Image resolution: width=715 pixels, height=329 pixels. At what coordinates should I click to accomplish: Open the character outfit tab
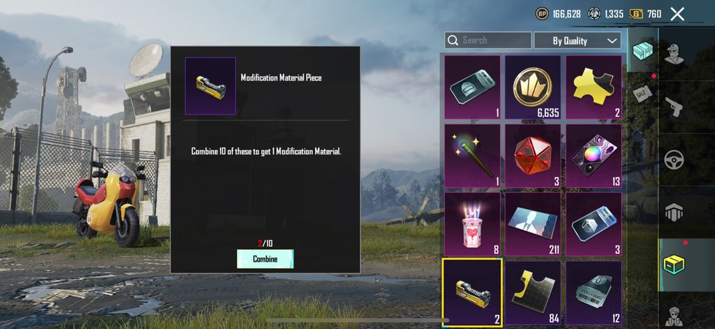(673, 54)
